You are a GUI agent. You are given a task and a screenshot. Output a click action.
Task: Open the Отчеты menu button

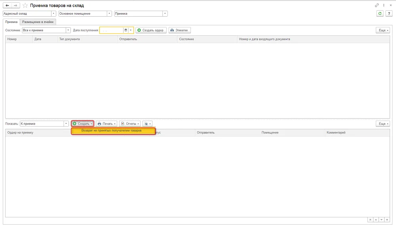[x=130, y=124]
